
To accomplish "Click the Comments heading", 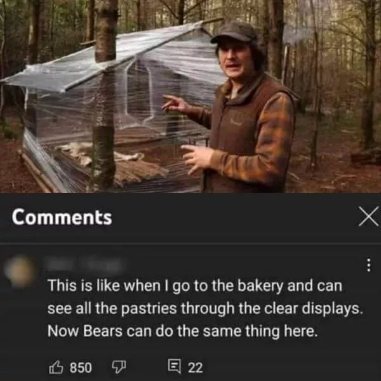I will 62,217.
